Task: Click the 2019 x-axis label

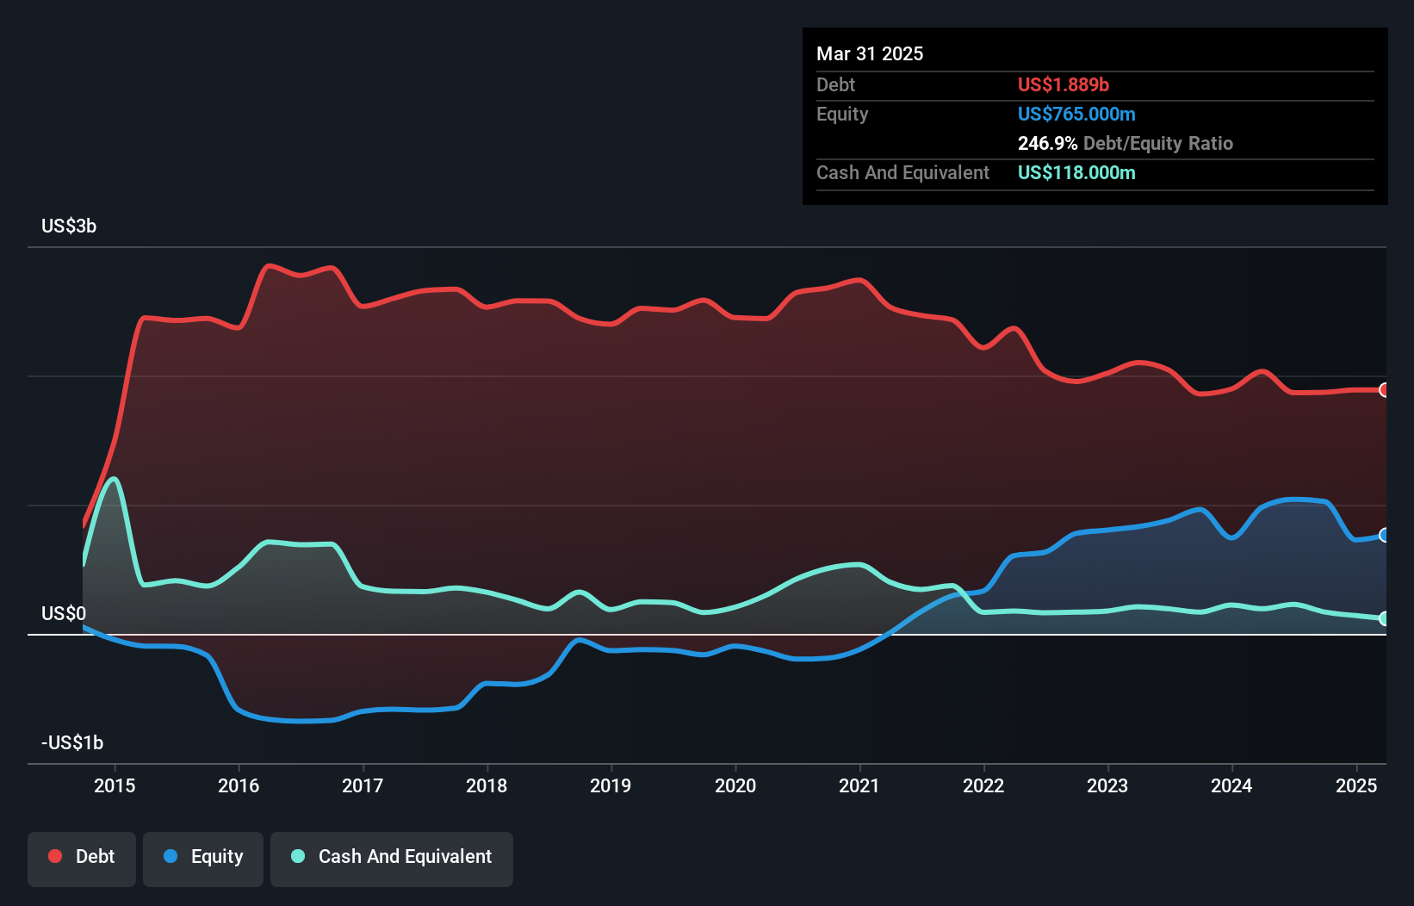Action: 611,785
